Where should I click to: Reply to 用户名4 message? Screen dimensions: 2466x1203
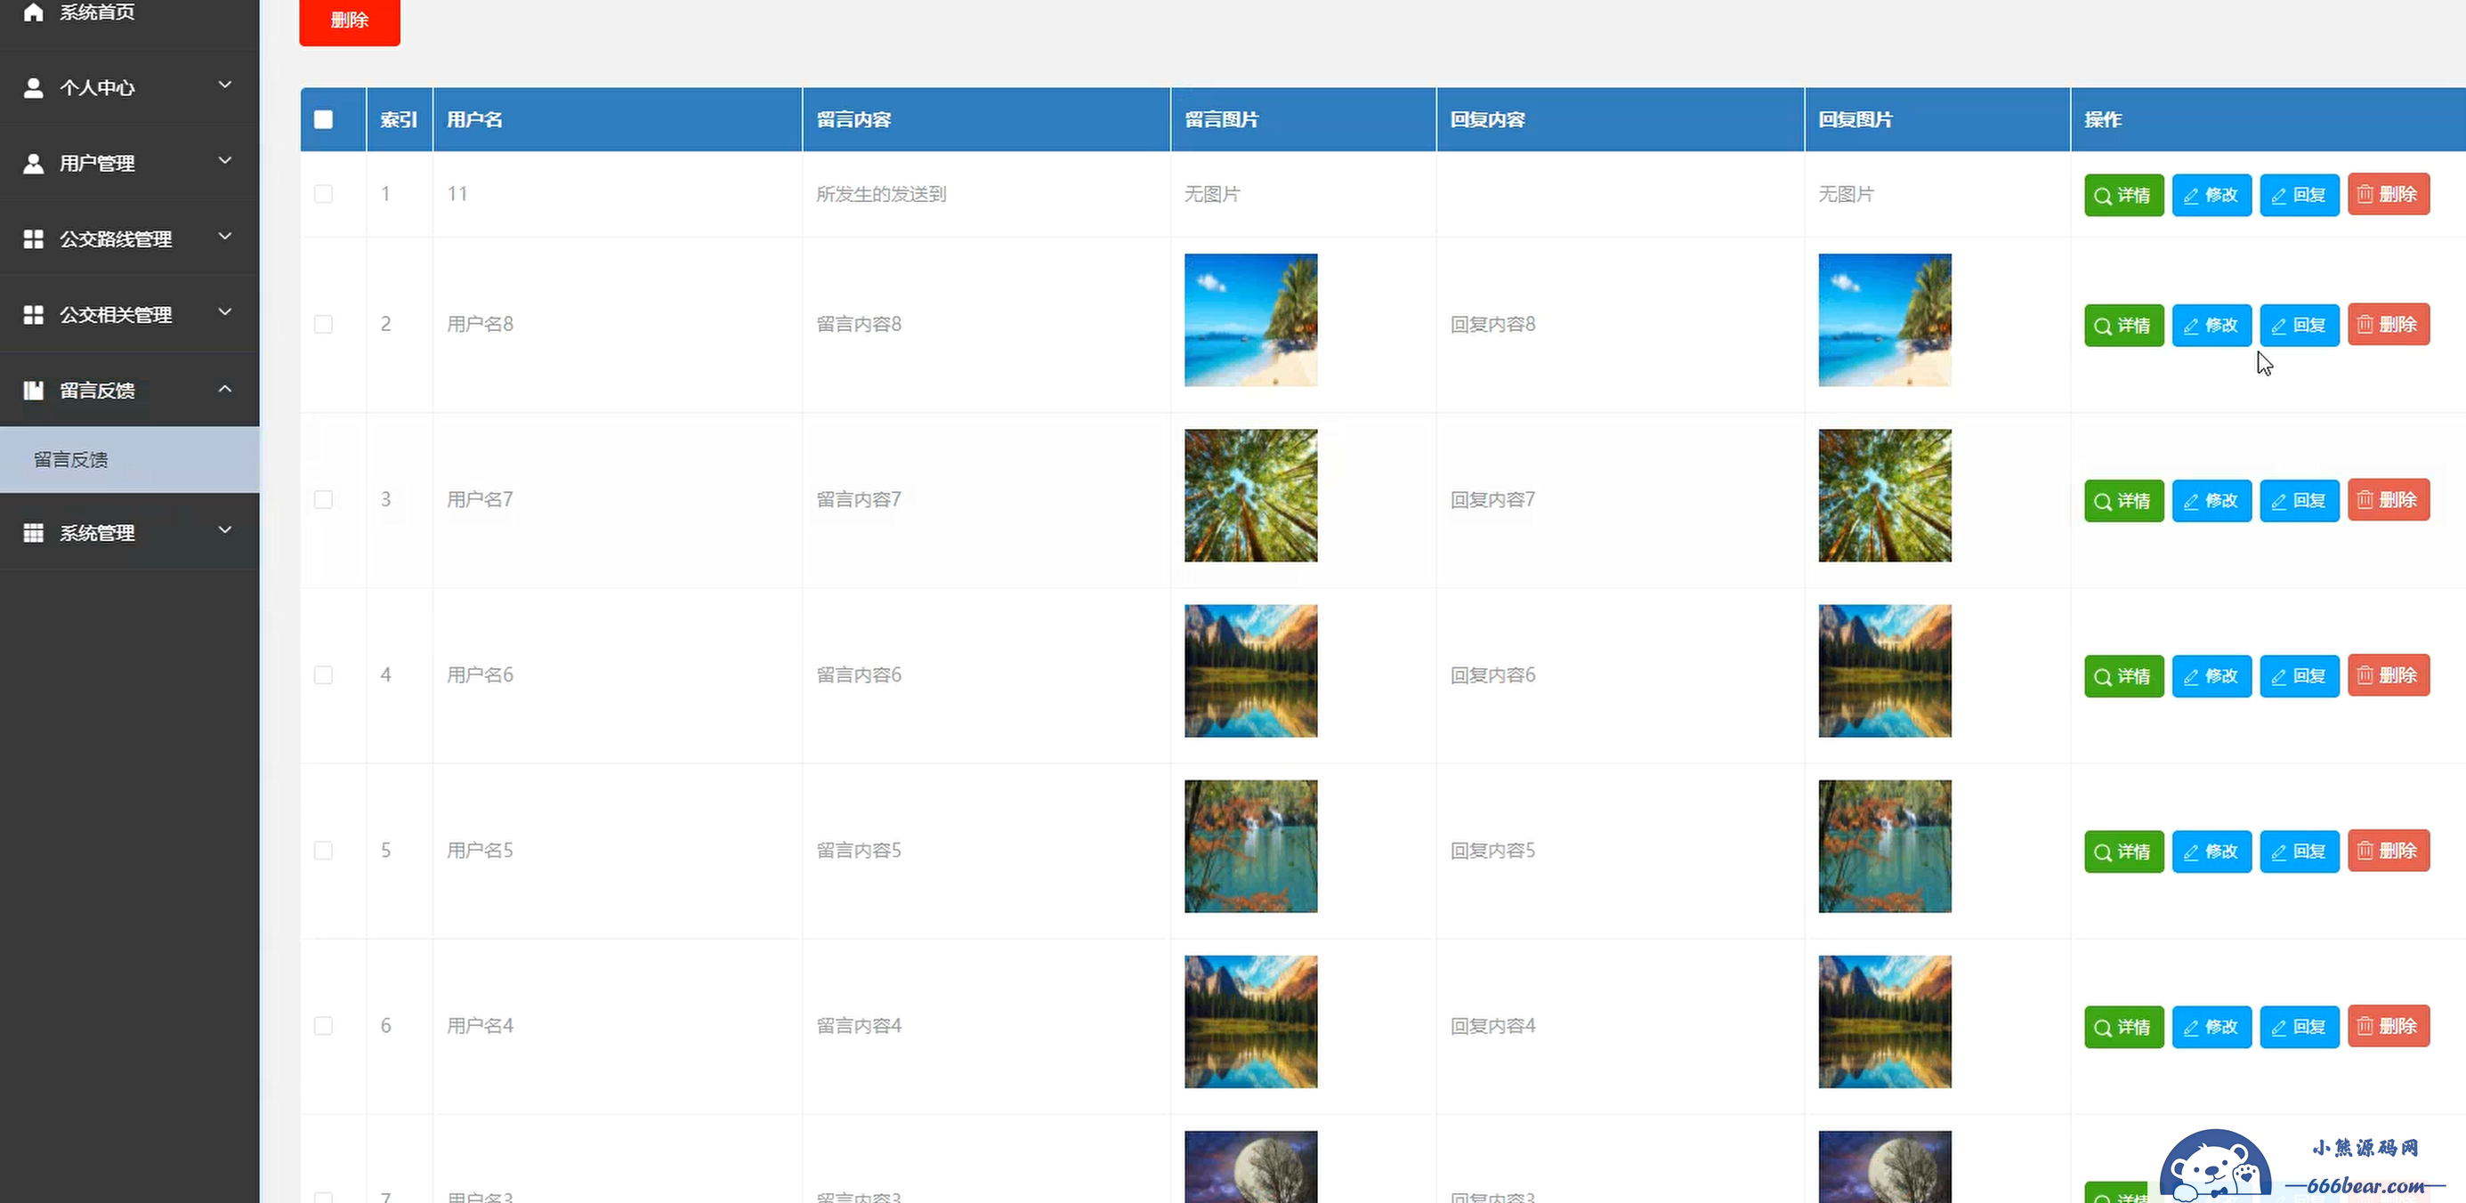click(2300, 1027)
